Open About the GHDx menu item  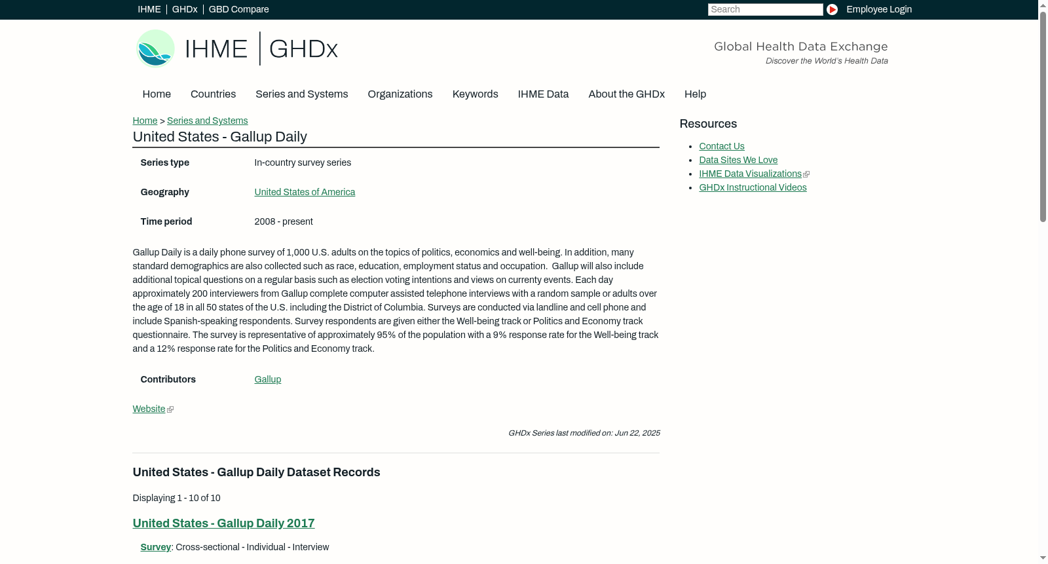[x=627, y=94]
